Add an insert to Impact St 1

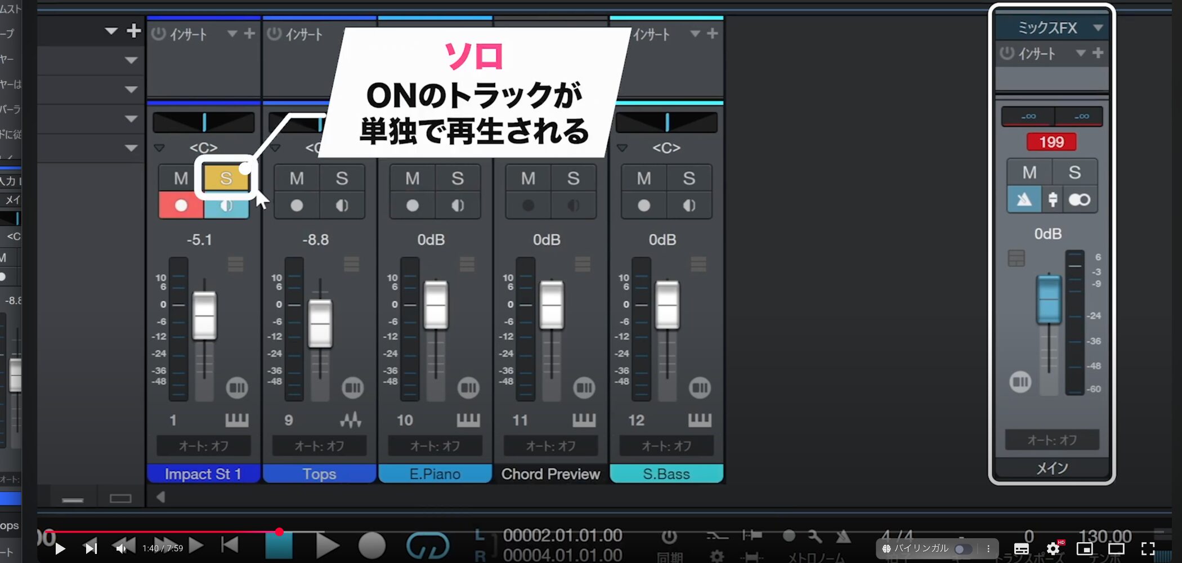[249, 34]
